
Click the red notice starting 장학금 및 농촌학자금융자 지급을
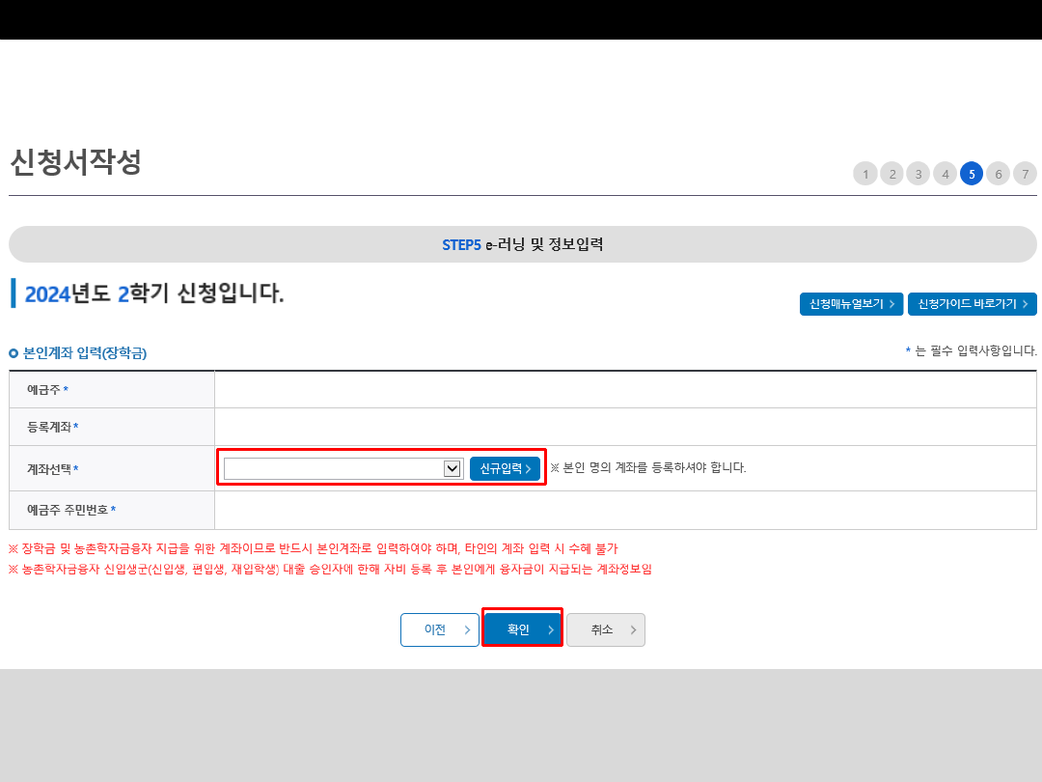click(313, 548)
